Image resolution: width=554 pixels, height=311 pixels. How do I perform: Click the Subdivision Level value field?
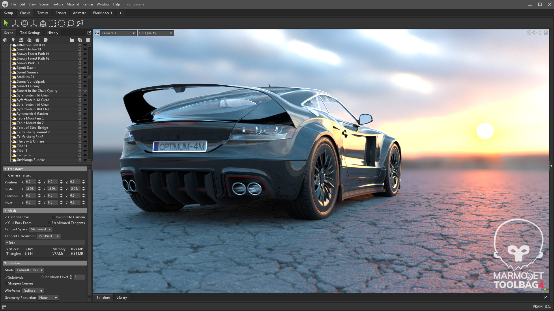pyautogui.click(x=79, y=277)
